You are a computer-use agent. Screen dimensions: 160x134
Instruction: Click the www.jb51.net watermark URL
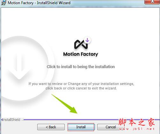(137, 129)
